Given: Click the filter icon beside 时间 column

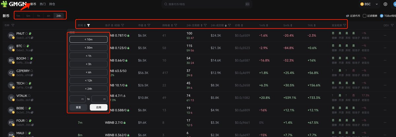Looking at the screenshot, I should tap(88, 25).
